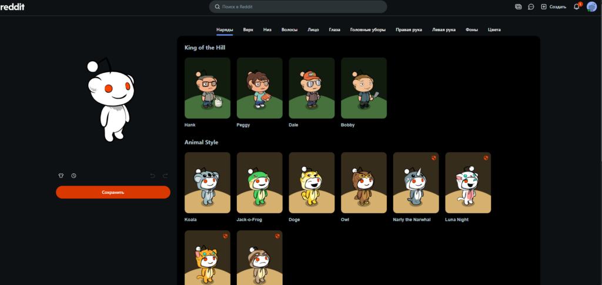Open the notifications bell
The width and height of the screenshot is (602, 285).
click(x=576, y=6)
